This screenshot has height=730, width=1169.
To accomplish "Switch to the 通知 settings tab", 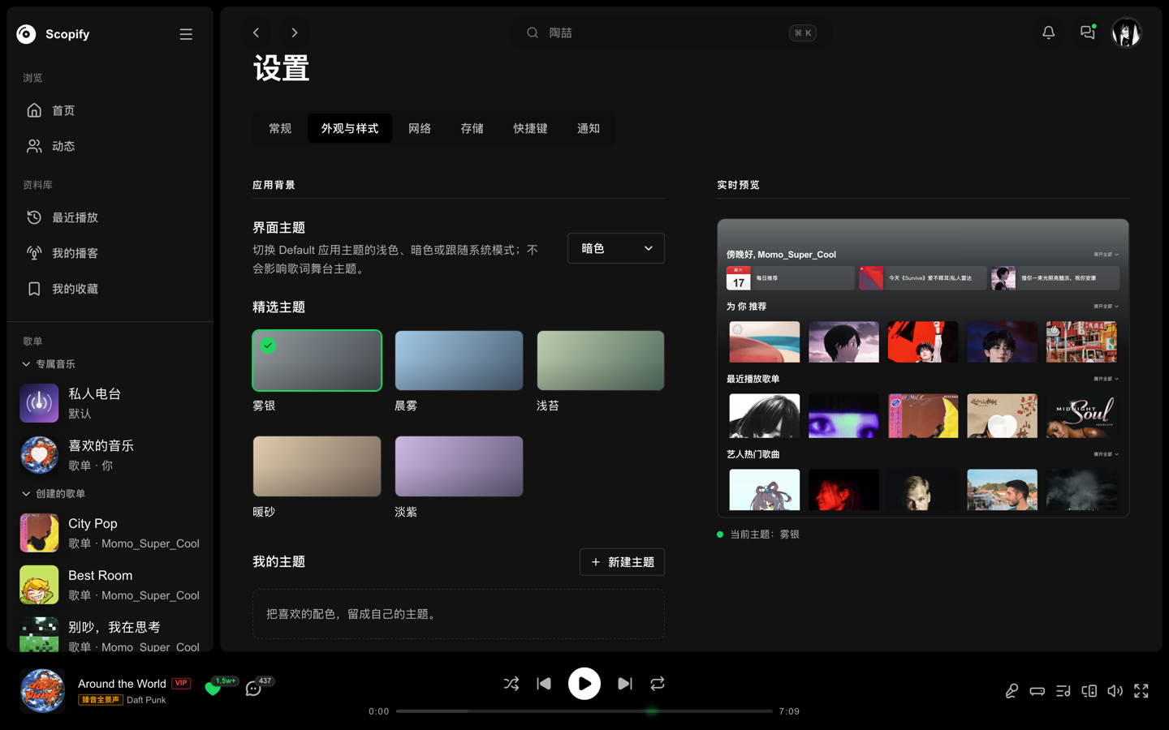I will (589, 128).
